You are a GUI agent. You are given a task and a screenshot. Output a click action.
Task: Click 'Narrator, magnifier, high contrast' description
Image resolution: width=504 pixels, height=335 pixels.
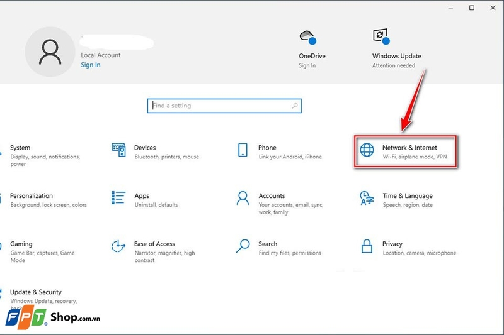(x=164, y=256)
